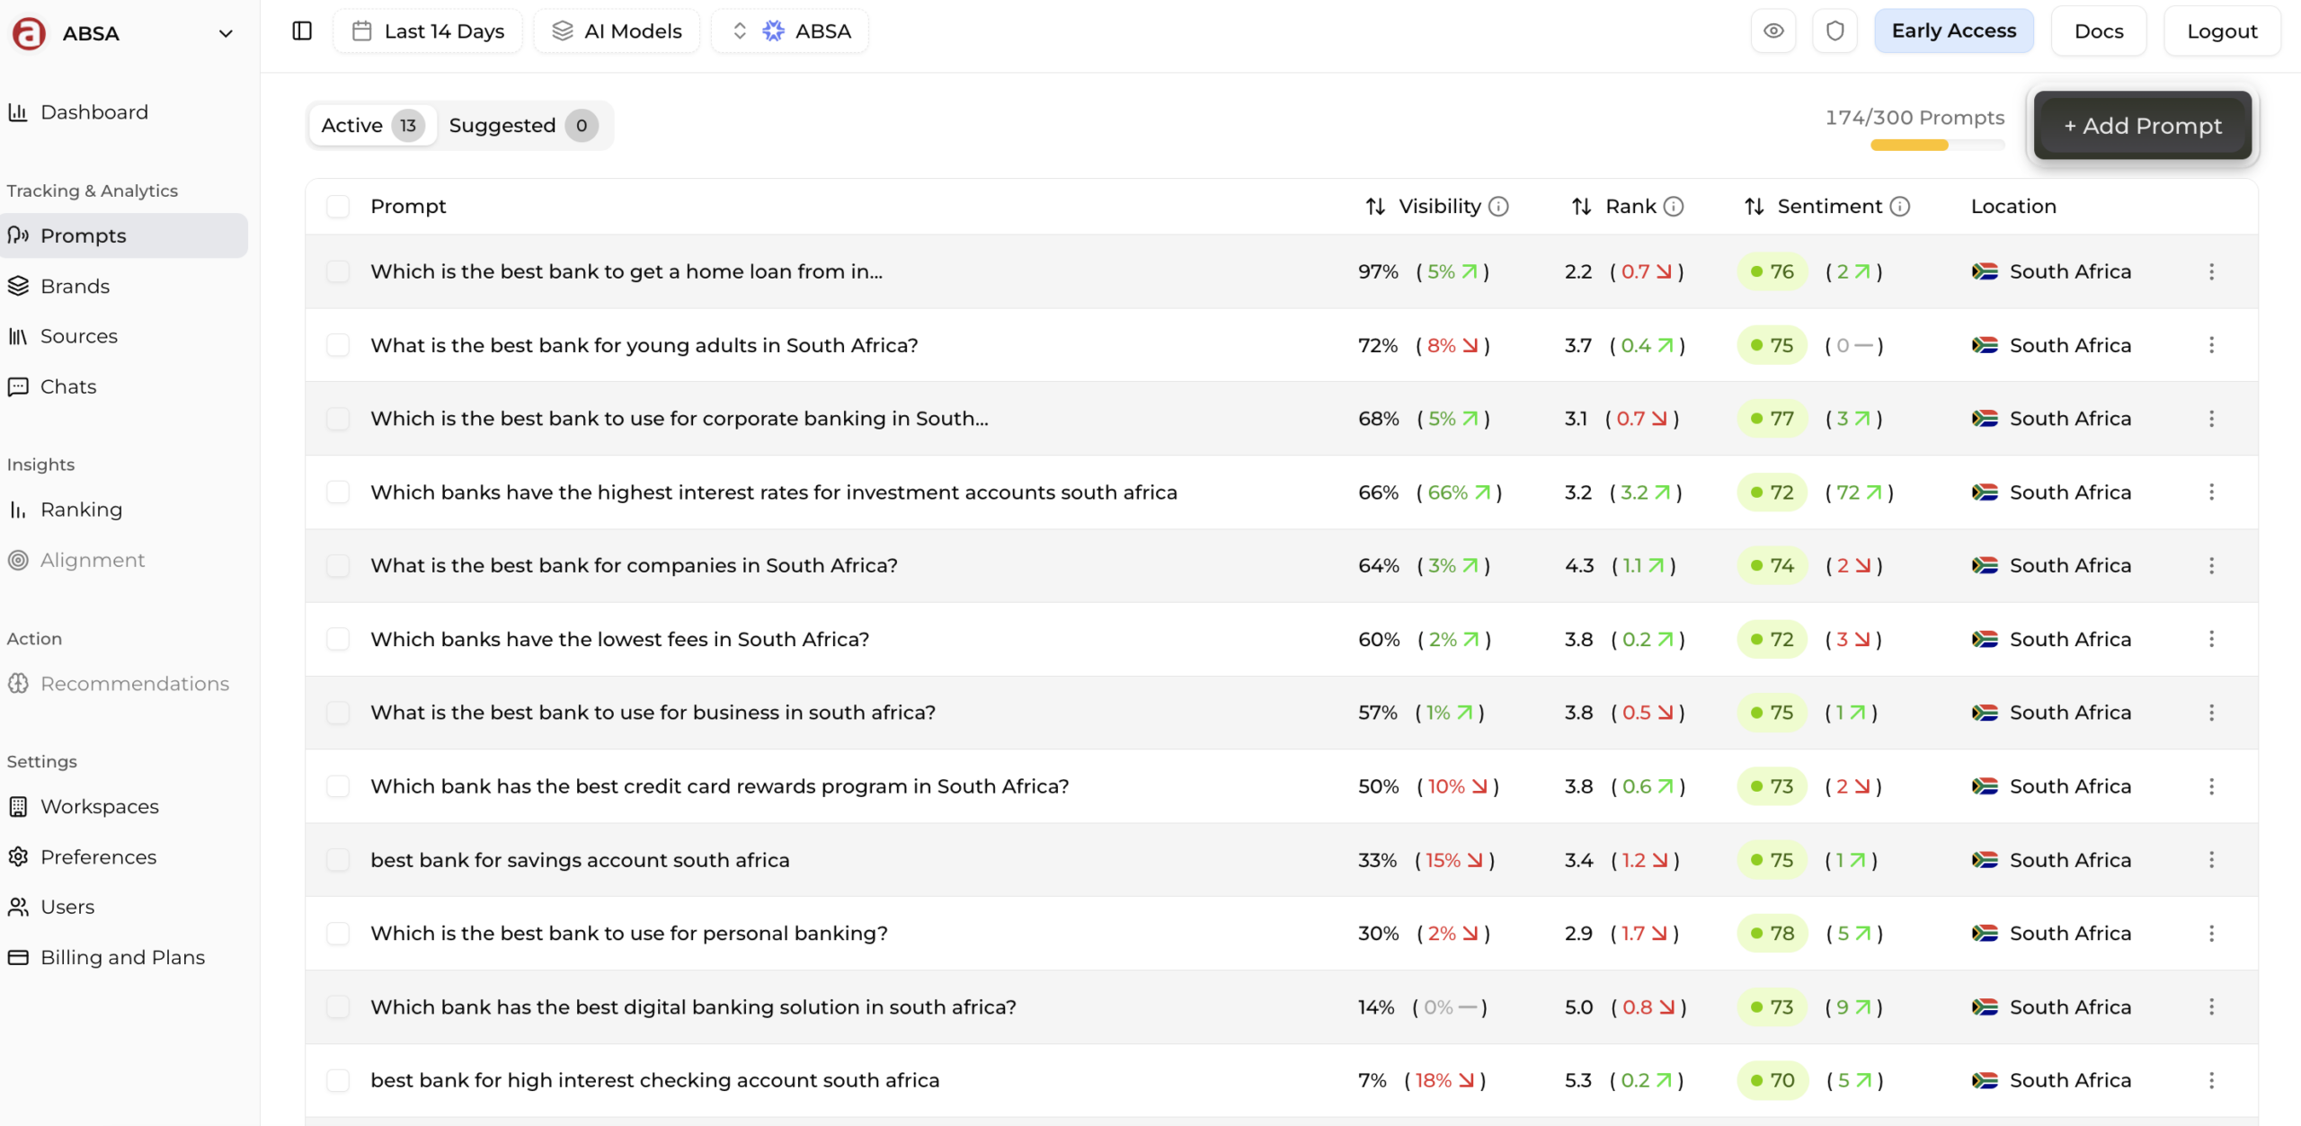Switch to the Active prompts tab
Screen dimensions: 2301x1126
click(x=372, y=125)
